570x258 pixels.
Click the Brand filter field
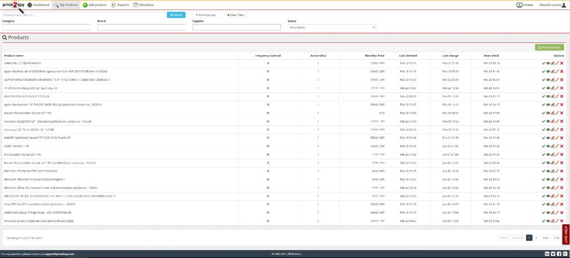pos(142,27)
